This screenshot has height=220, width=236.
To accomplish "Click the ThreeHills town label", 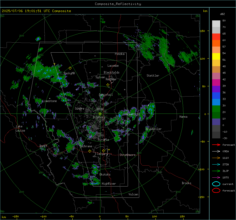I will tap(132, 114).
